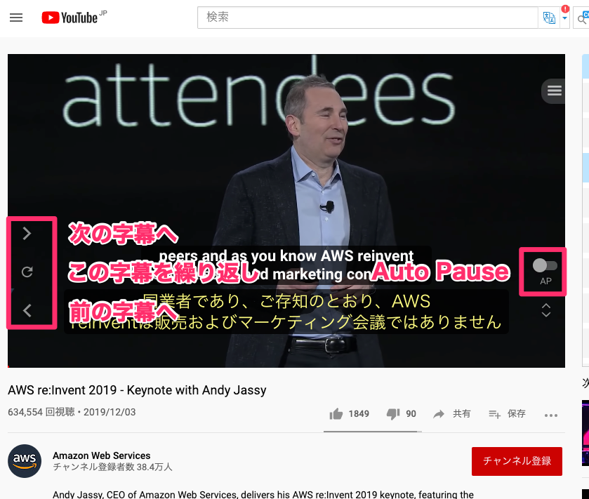Click the video title AWS re:Invent 2019
Image resolution: width=589 pixels, height=499 pixels.
point(137,390)
